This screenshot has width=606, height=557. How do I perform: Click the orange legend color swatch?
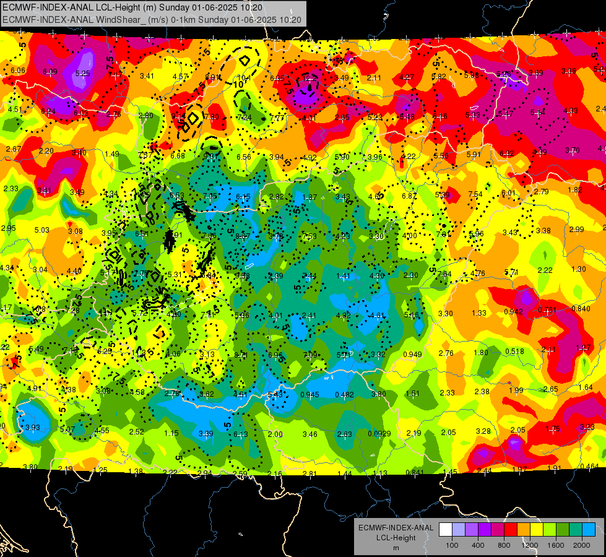[523, 530]
